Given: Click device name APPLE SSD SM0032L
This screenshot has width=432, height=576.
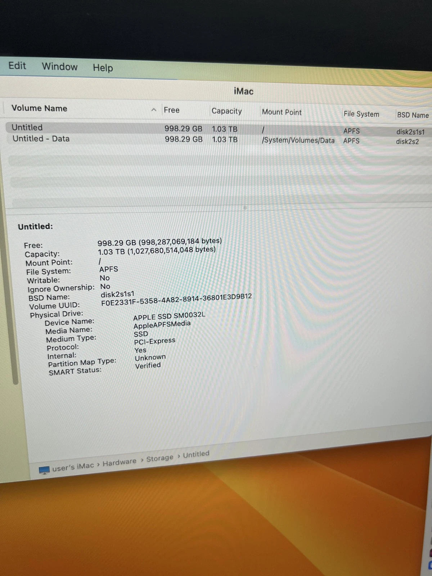Looking at the screenshot, I should (169, 316).
